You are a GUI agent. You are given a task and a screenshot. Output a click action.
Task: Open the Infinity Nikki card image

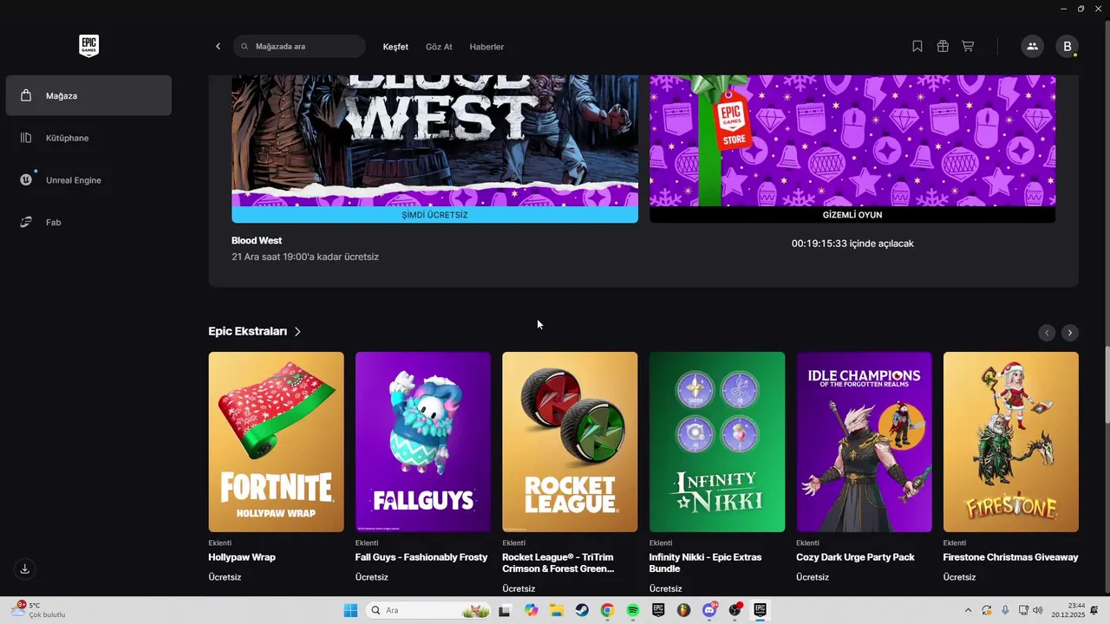click(717, 442)
